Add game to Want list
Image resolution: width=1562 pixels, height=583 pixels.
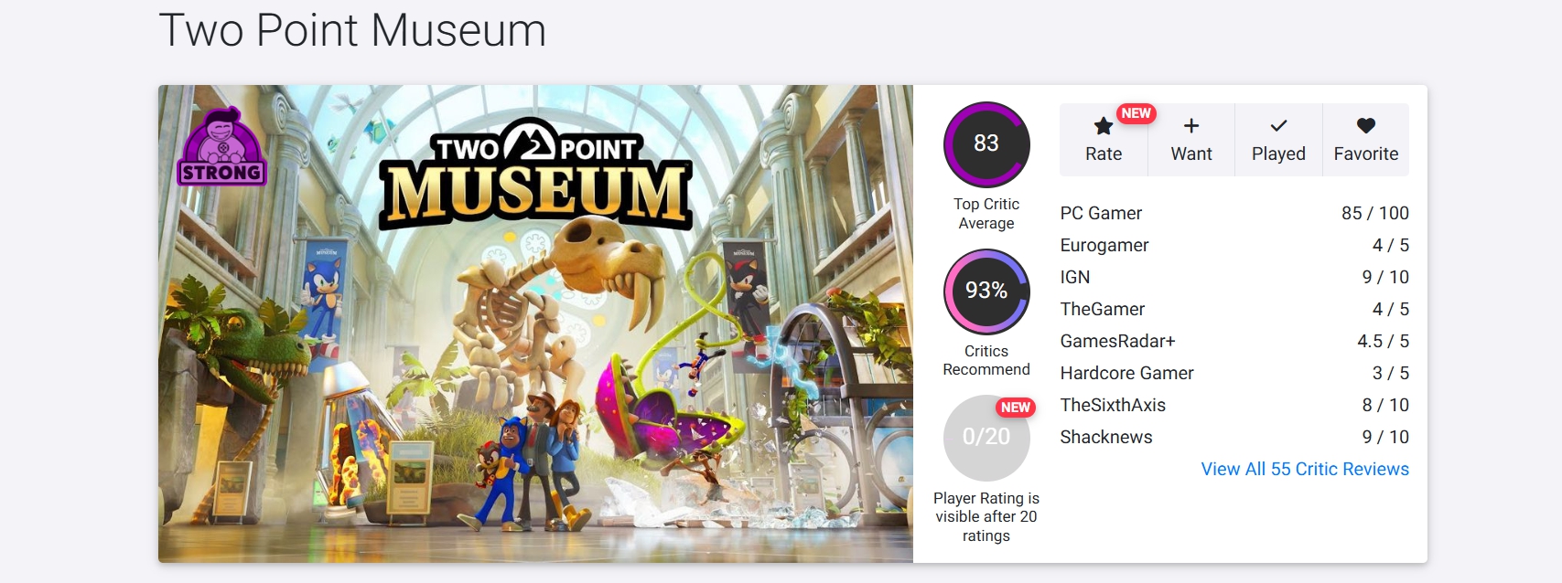1191,139
